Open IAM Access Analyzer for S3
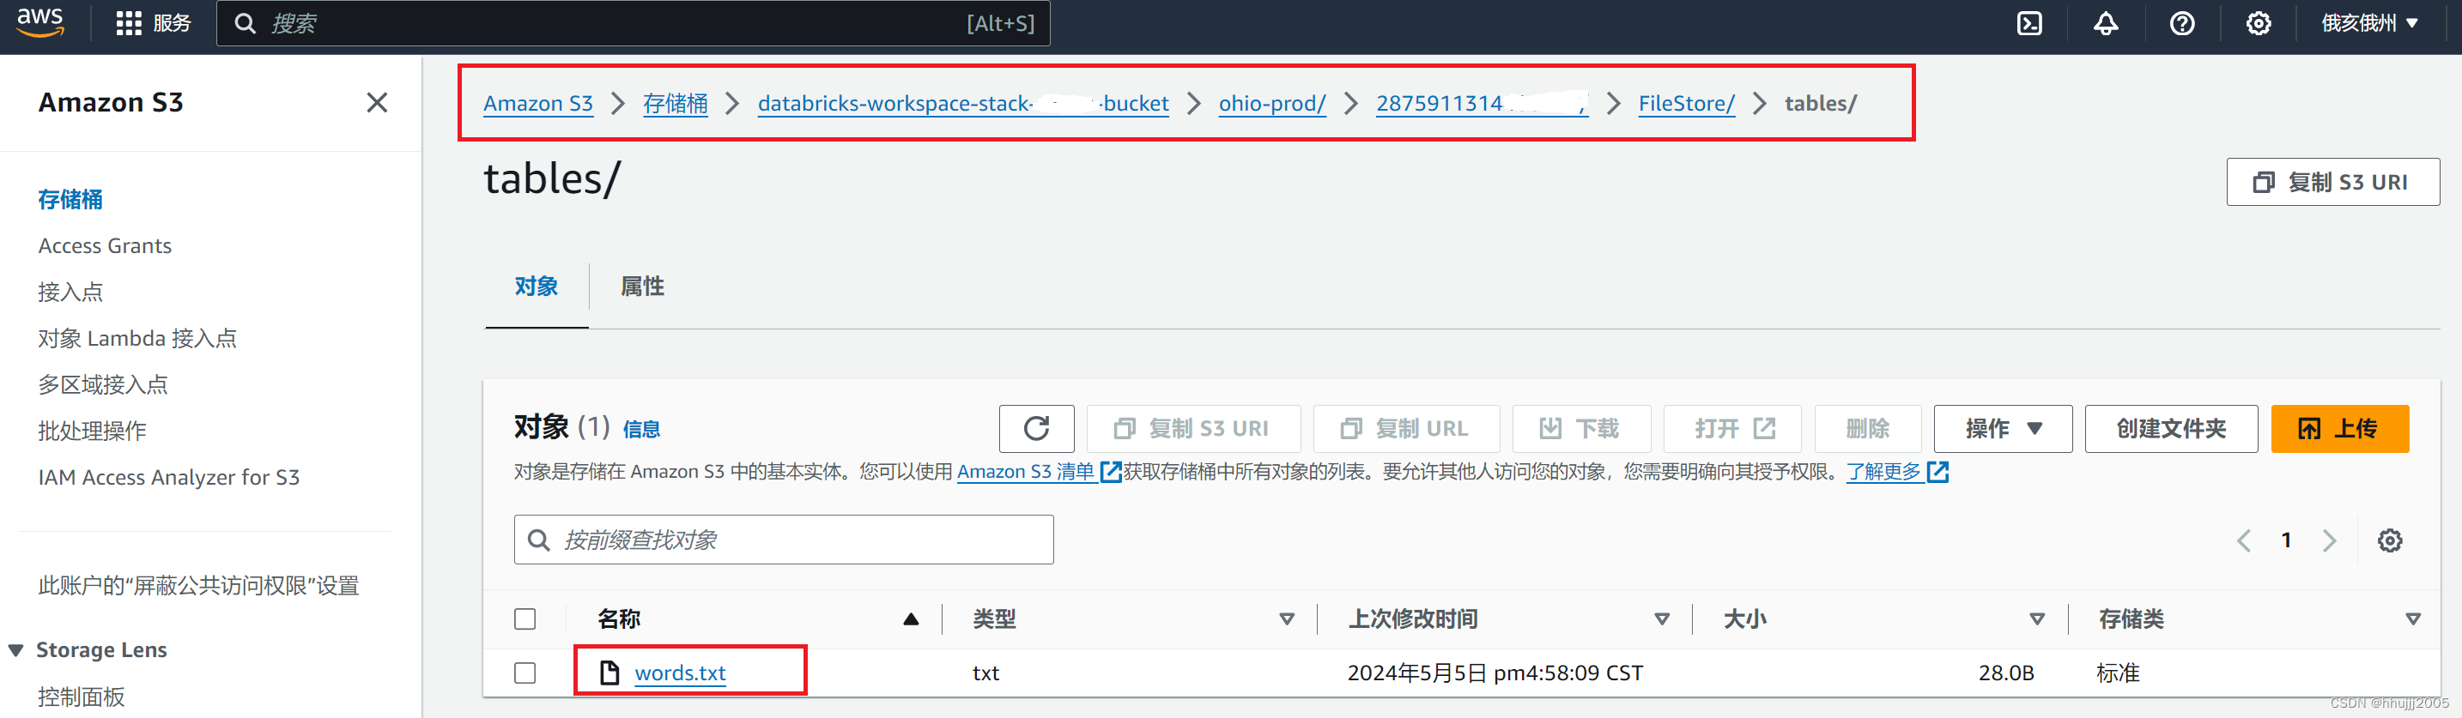This screenshot has width=2462, height=718. [x=169, y=478]
